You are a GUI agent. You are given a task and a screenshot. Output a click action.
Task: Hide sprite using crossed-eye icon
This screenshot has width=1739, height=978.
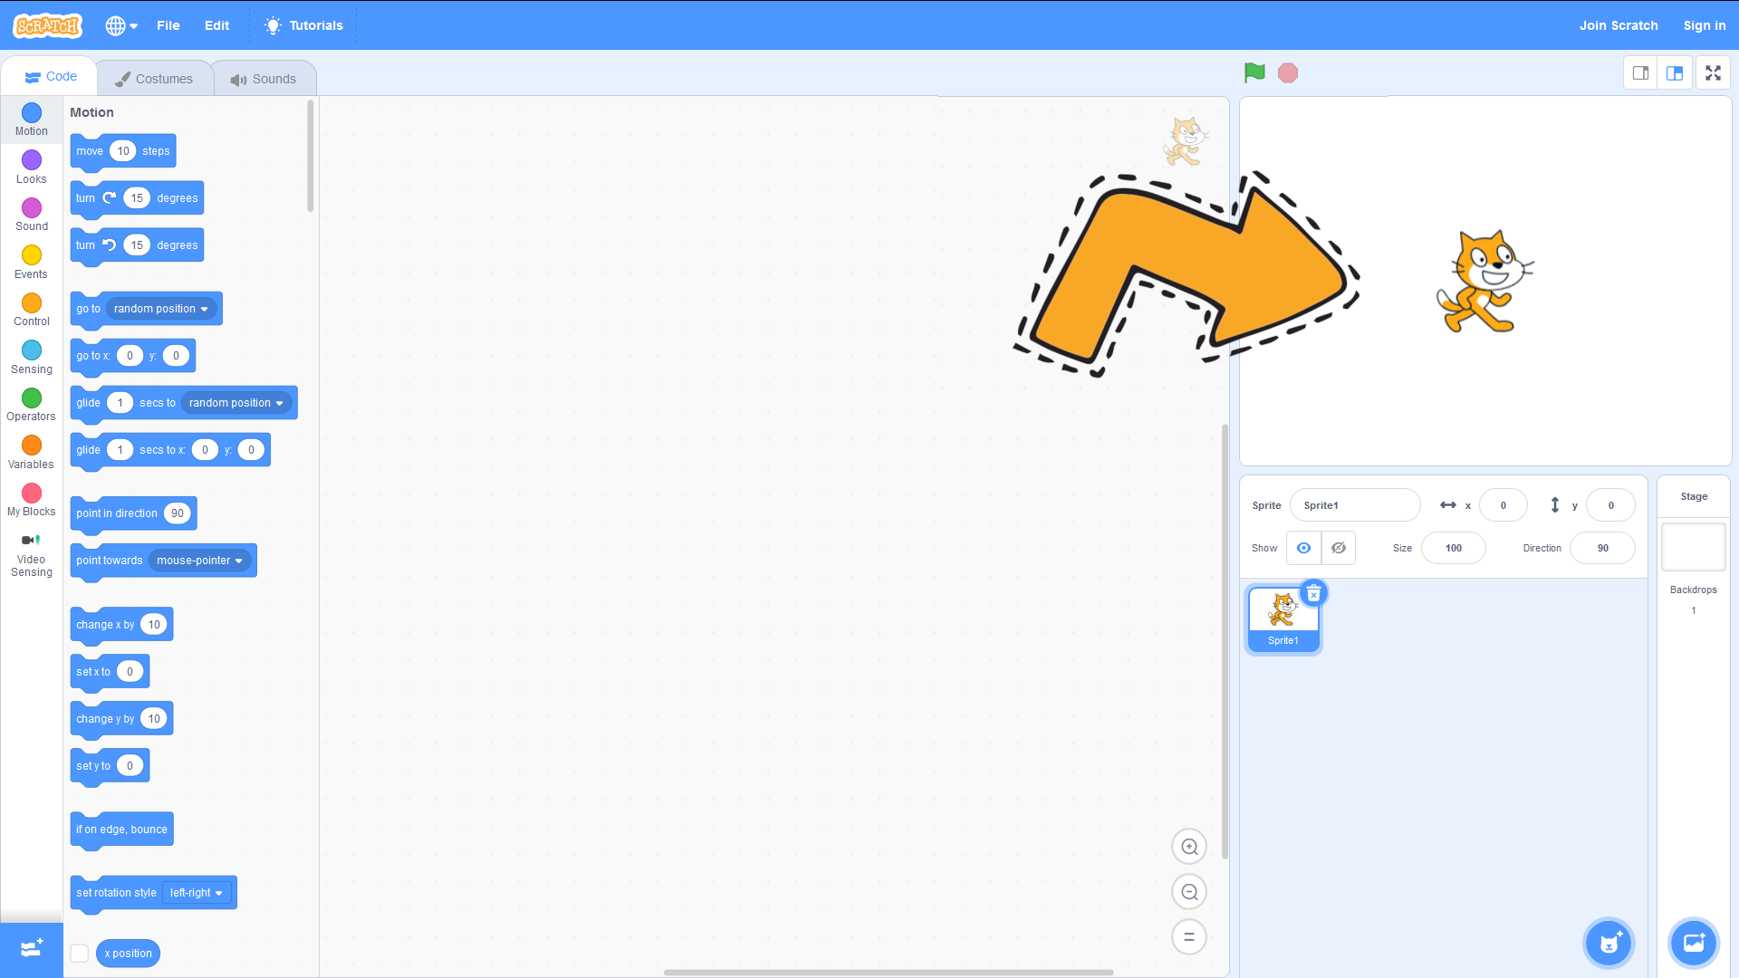(1338, 548)
